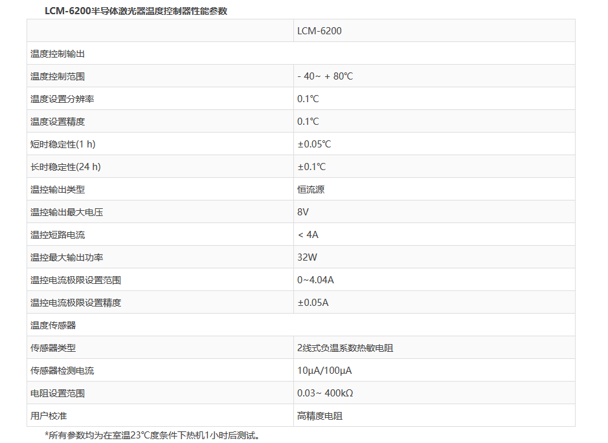608x443 pixels.
Task: Select the 8V value cell
Action: 303,212
